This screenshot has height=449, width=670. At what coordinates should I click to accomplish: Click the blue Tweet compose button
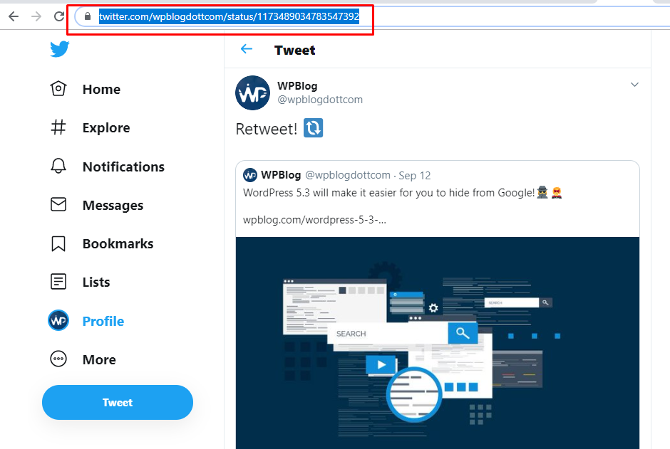tap(118, 402)
